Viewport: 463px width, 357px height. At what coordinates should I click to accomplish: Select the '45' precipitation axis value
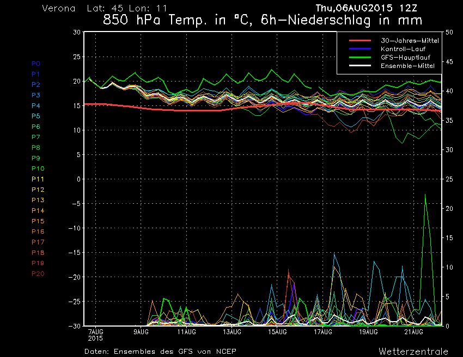449,62
